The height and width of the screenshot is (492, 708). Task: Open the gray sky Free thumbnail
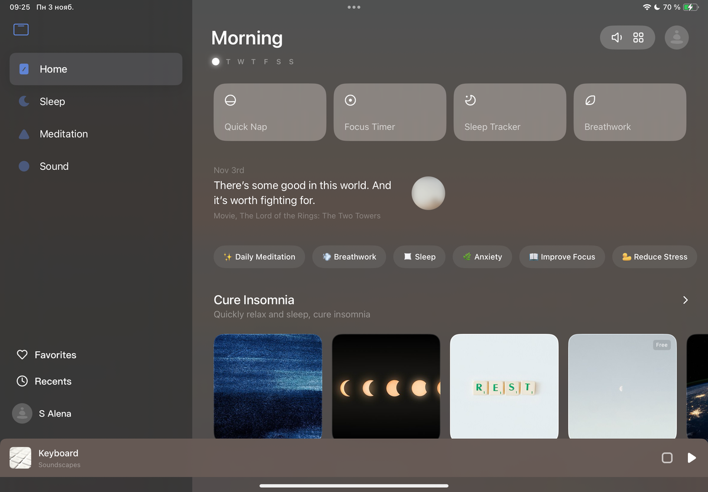point(622,386)
